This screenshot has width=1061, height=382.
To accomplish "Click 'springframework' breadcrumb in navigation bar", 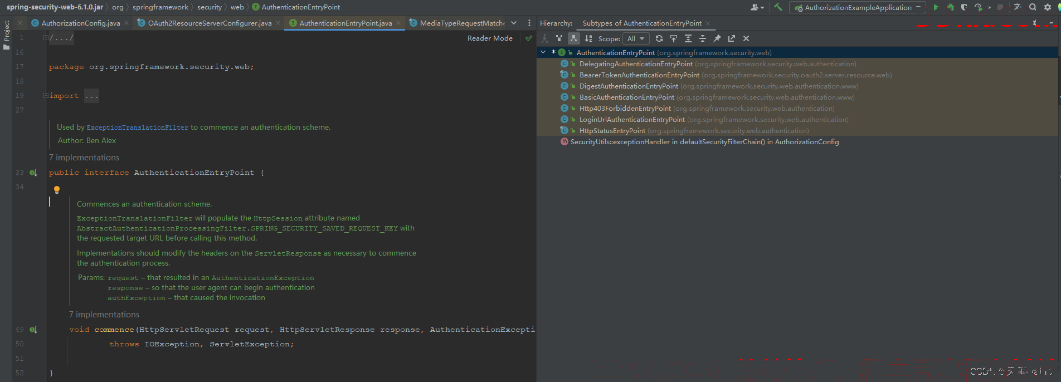I will pos(160,7).
